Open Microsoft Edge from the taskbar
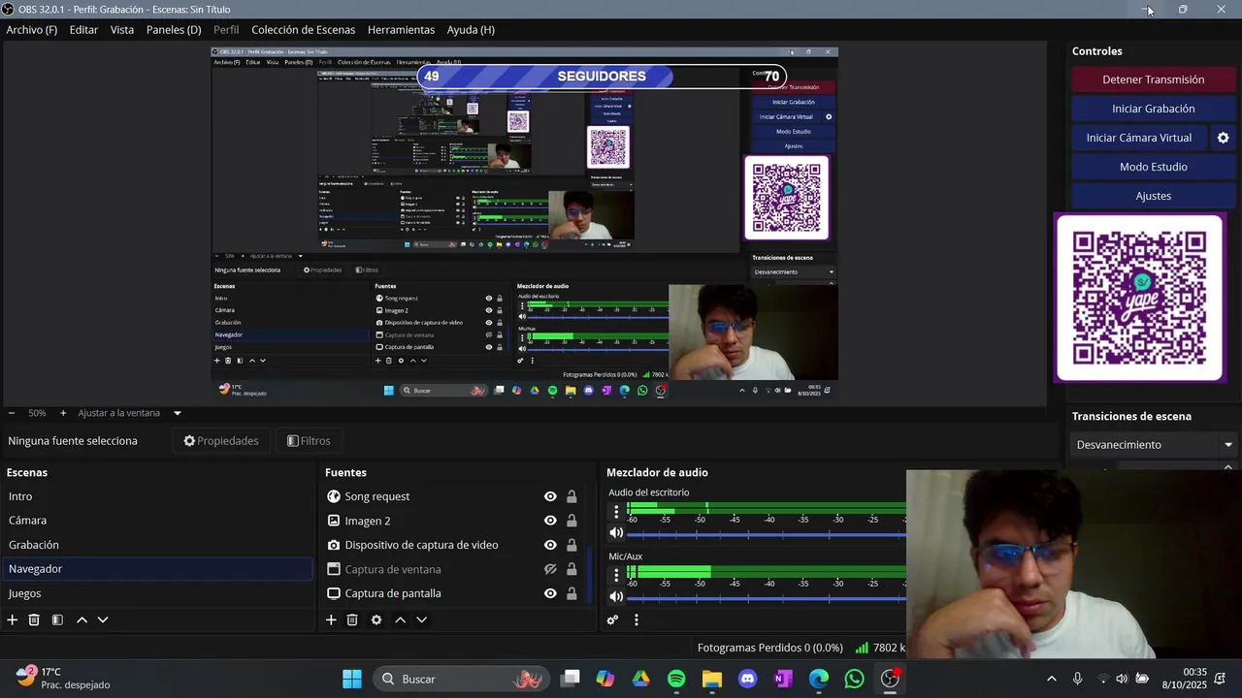The image size is (1242, 698). point(819,679)
